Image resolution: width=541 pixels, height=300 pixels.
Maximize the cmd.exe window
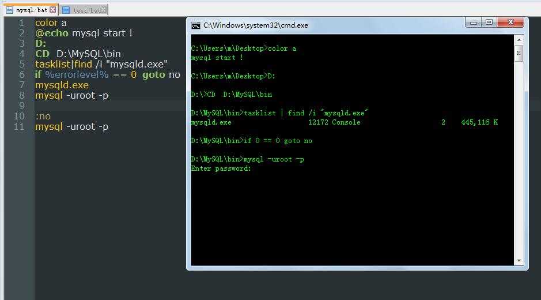point(488,23)
